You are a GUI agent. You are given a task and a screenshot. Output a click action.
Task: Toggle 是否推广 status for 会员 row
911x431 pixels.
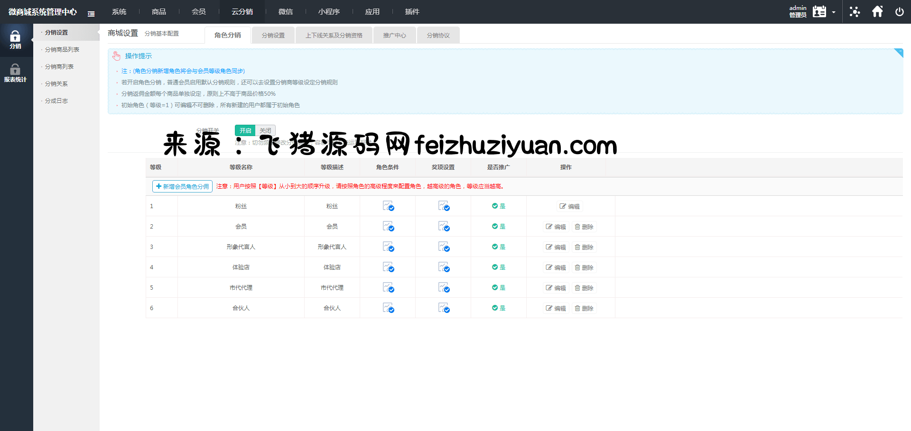(498, 227)
